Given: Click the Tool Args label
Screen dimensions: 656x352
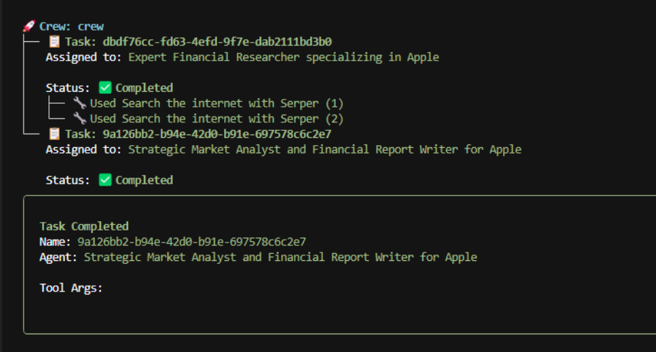Looking at the screenshot, I should 71,288.
